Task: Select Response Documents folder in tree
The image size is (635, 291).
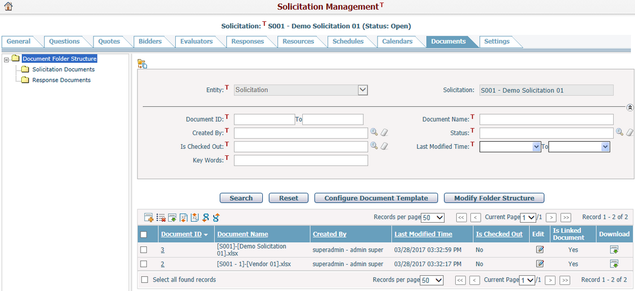Action: (x=61, y=80)
